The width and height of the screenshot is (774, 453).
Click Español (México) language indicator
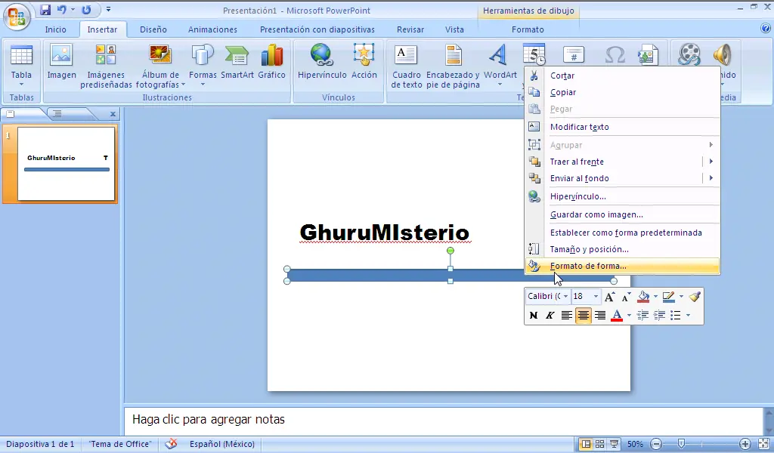point(222,444)
